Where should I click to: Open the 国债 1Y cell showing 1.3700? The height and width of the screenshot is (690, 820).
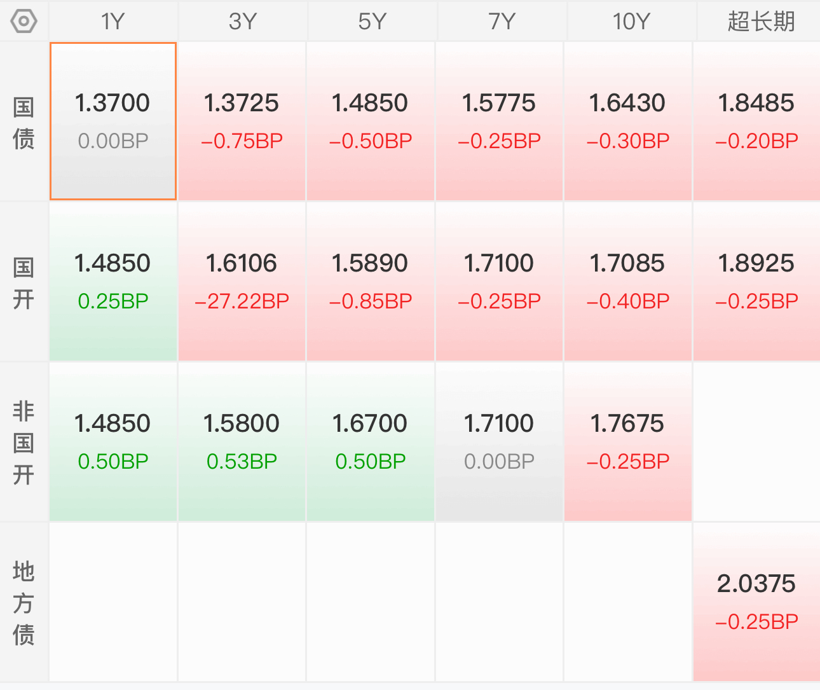click(x=113, y=121)
